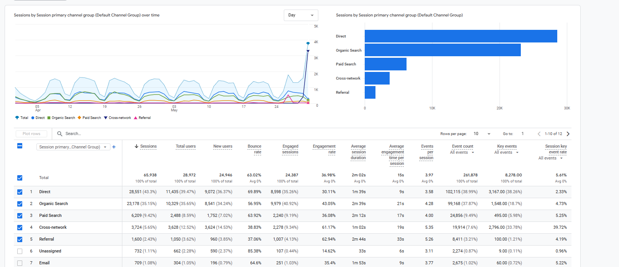This screenshot has width=619, height=267.
Task: Click the Paid Search bar
Action: click(x=385, y=64)
